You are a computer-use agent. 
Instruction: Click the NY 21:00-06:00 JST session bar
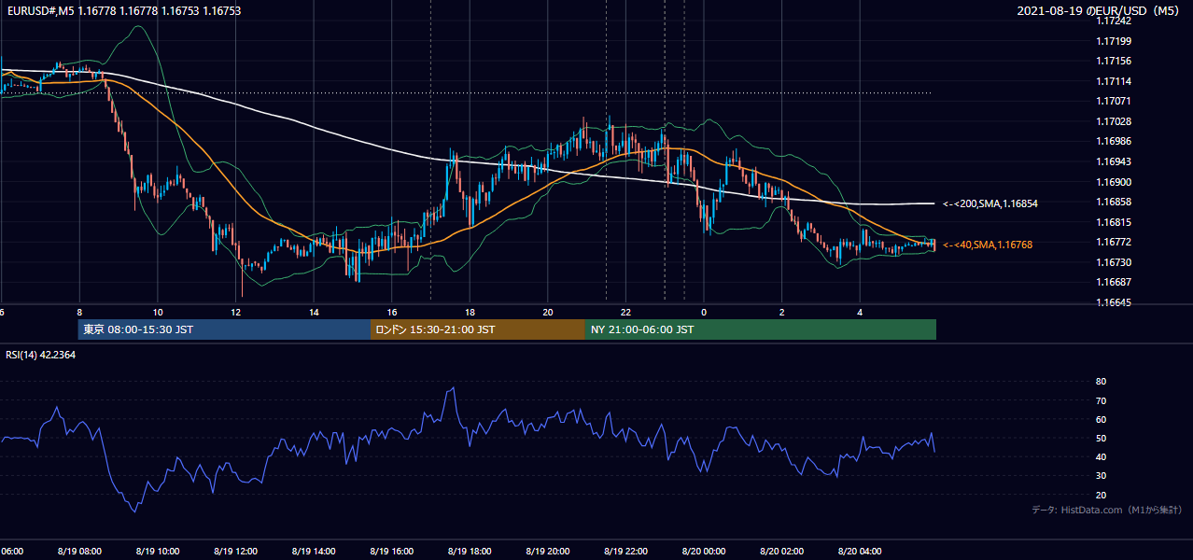761,329
